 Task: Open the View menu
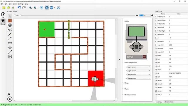tap(10, 4)
